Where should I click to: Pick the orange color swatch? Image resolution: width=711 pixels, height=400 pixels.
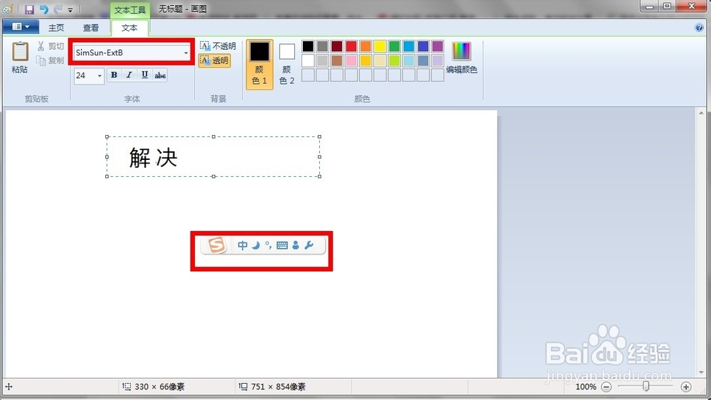pyautogui.click(x=365, y=45)
